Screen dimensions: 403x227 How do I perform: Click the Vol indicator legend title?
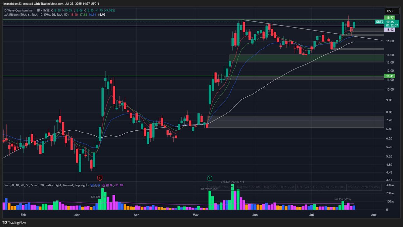(46, 185)
